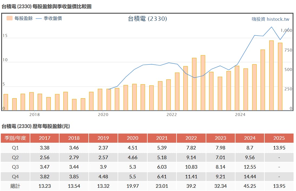Viewport: 296px width, 191px height.
Task: Toggle the 每股盈餘 legend series
Action: (x=24, y=18)
